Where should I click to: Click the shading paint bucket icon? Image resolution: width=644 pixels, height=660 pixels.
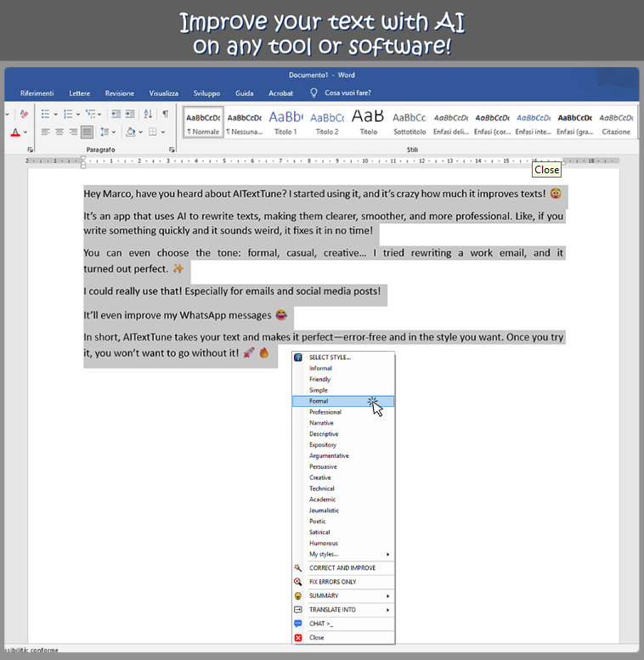pyautogui.click(x=131, y=133)
